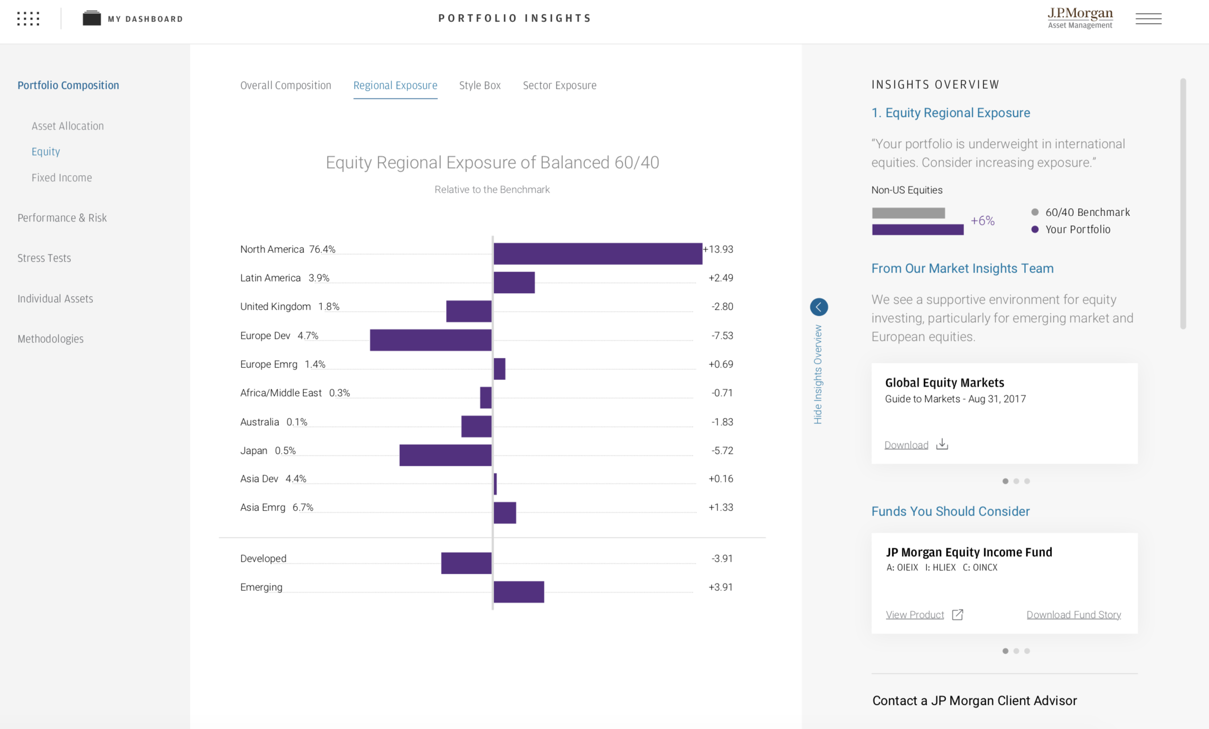1209x729 pixels.
Task: Click the My Dashboard briefcase icon
Action: 91,19
